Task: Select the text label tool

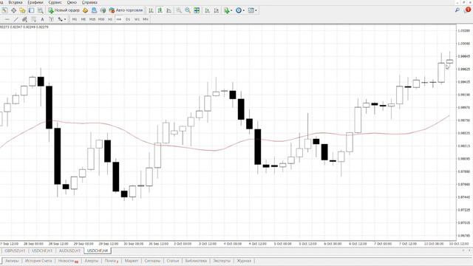Action: [x=51, y=19]
